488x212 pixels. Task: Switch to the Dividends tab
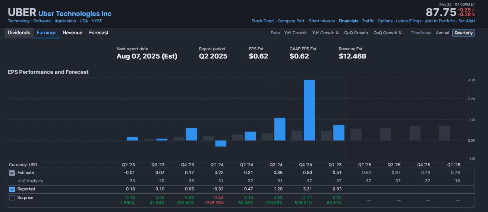pos(19,33)
